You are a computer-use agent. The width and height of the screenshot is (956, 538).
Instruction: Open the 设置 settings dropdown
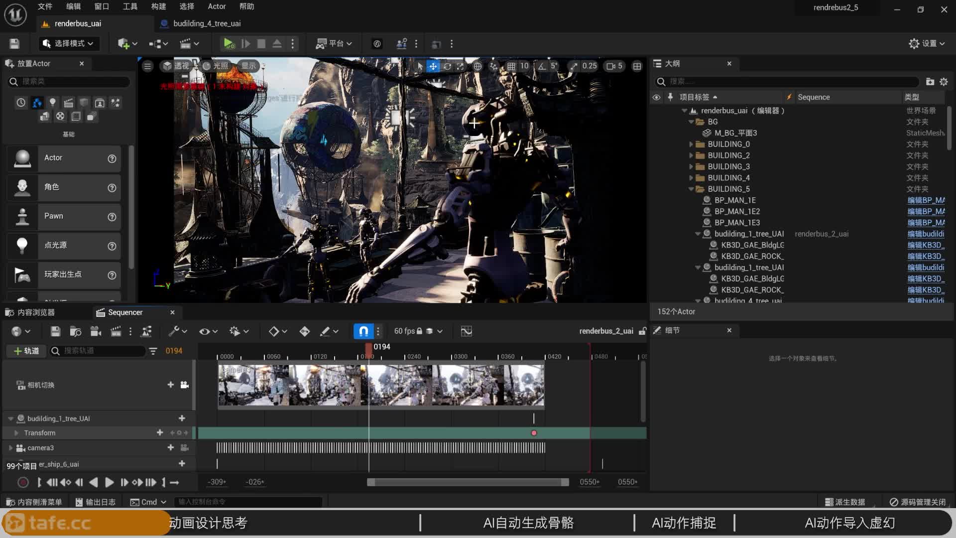[x=927, y=44]
